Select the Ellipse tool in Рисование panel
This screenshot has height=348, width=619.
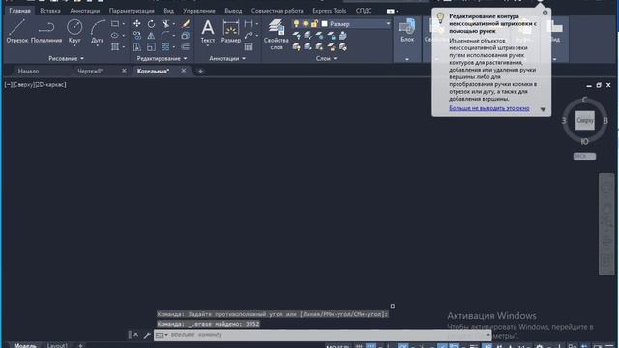pos(115,36)
